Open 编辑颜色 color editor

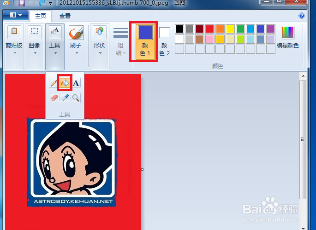tap(287, 37)
